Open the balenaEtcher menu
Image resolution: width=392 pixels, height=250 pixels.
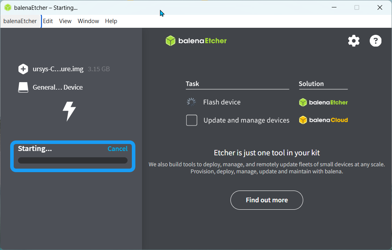tap(20, 21)
